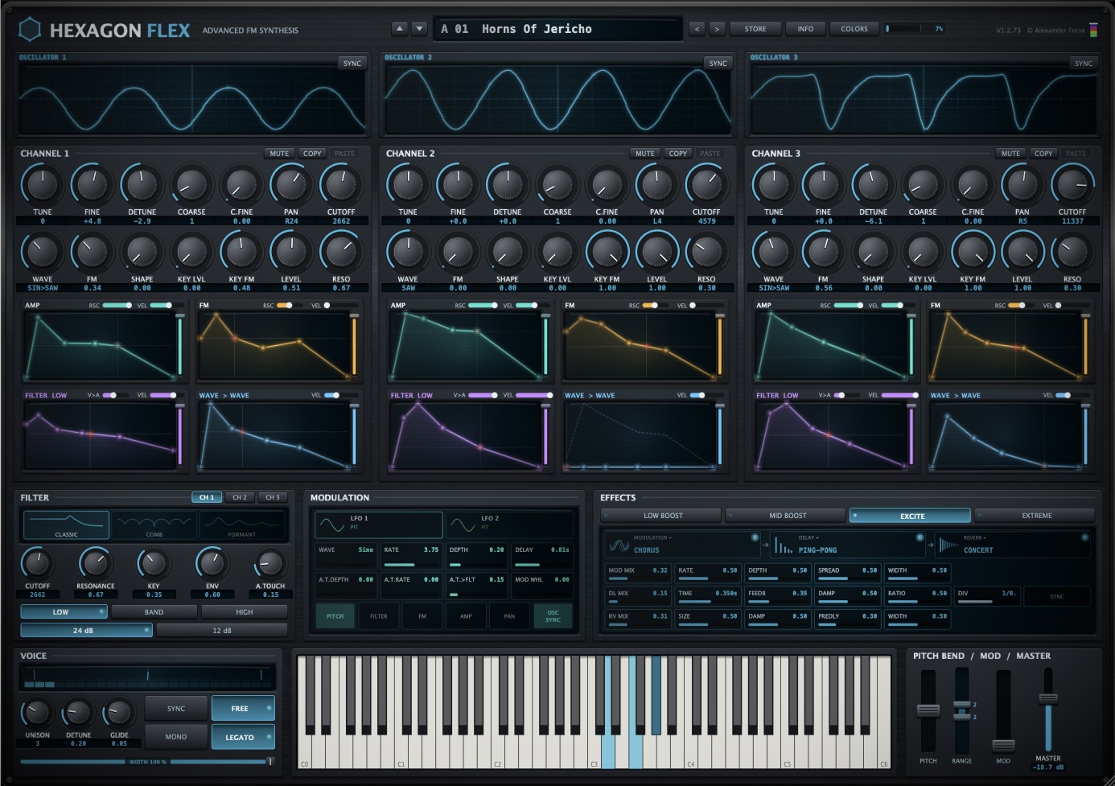
Task: Click the Voice Unison knob
Action: point(37,712)
